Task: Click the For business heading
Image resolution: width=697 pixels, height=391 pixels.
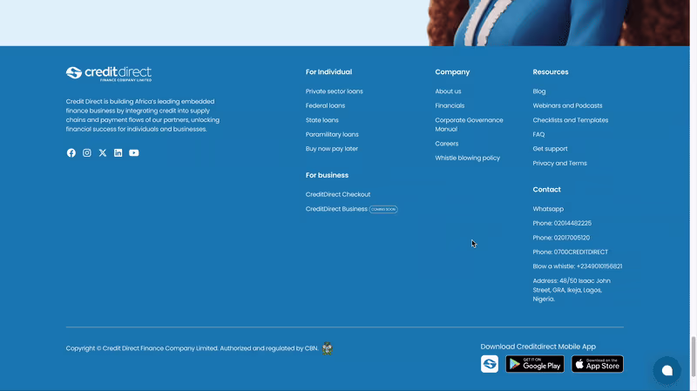Action: click(x=328, y=175)
